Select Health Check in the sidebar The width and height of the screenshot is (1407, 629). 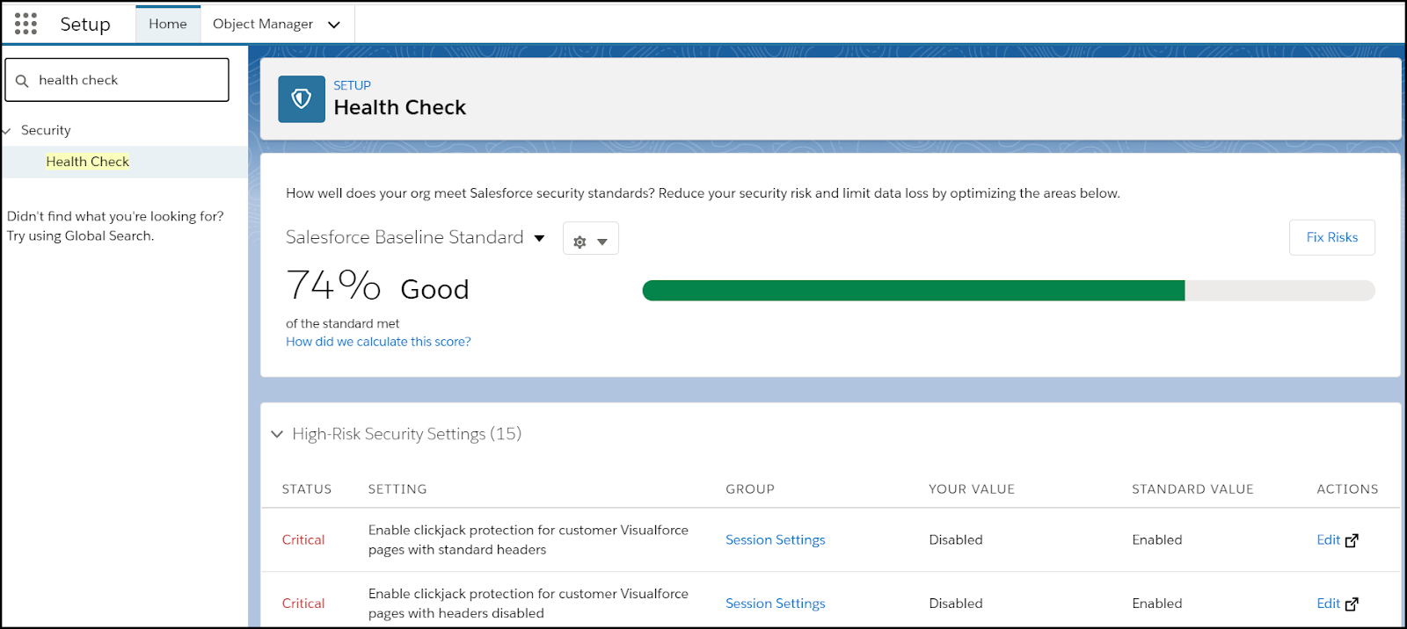[x=88, y=162]
